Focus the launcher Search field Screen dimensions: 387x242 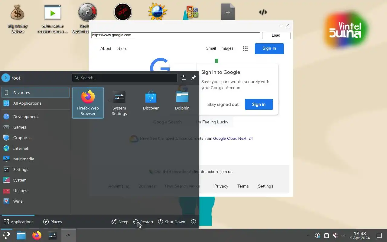coord(125,78)
